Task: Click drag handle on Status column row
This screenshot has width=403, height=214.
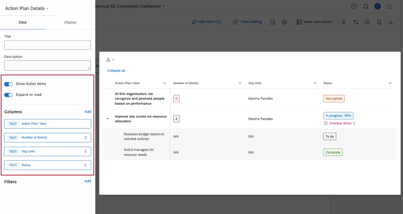Action: click(86, 165)
